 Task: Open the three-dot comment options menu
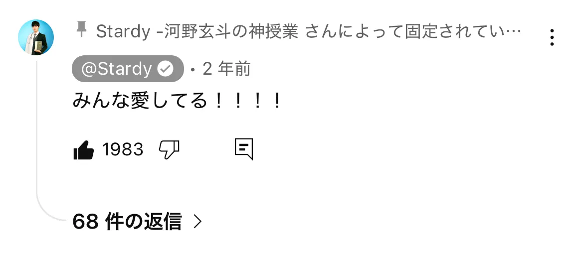click(552, 37)
